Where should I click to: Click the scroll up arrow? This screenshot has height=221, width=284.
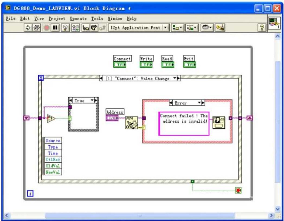click(x=277, y=36)
